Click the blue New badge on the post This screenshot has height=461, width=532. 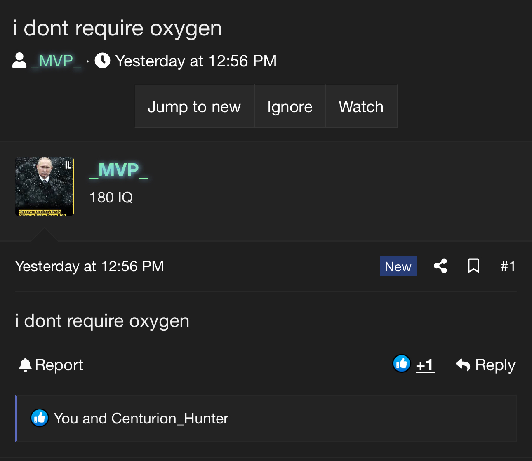(398, 266)
